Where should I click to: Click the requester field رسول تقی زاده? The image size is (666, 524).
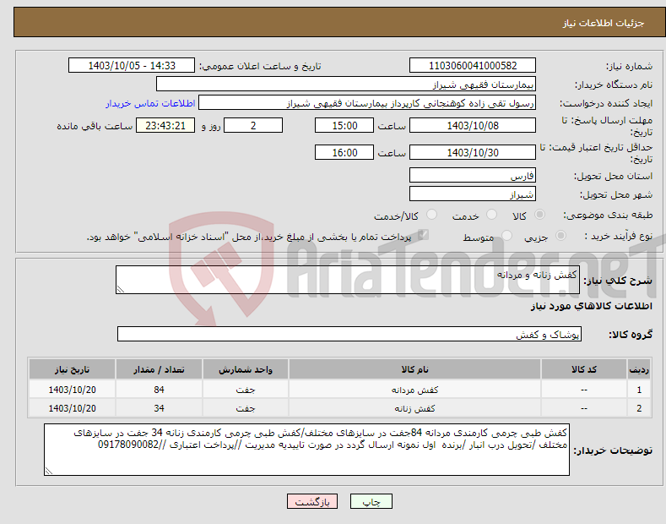pyautogui.click(x=367, y=103)
